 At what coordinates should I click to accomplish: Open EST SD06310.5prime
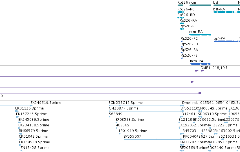212,114
